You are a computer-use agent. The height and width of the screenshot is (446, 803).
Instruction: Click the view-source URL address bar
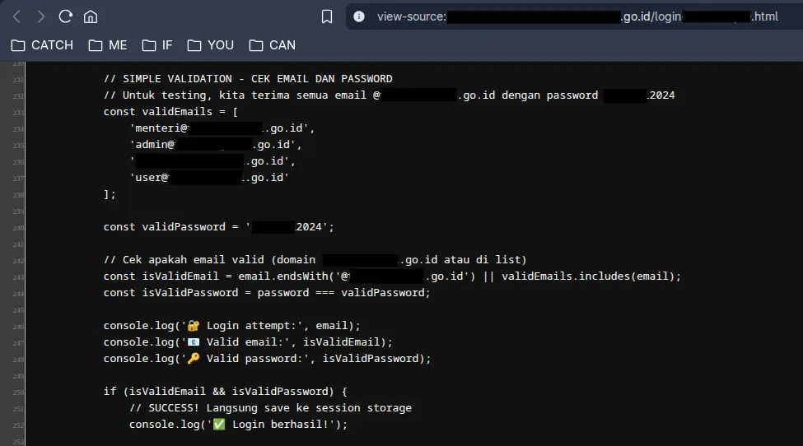[x=577, y=17]
